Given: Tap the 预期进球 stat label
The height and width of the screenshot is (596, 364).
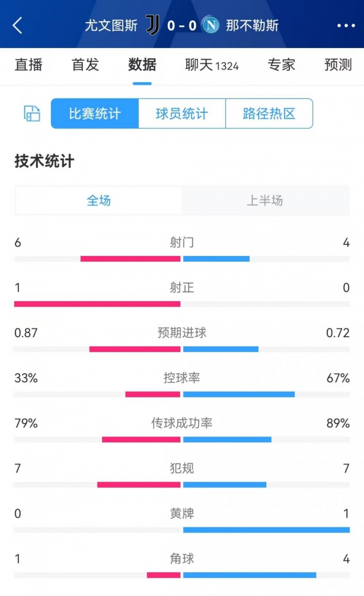Looking at the screenshot, I should pos(182,333).
